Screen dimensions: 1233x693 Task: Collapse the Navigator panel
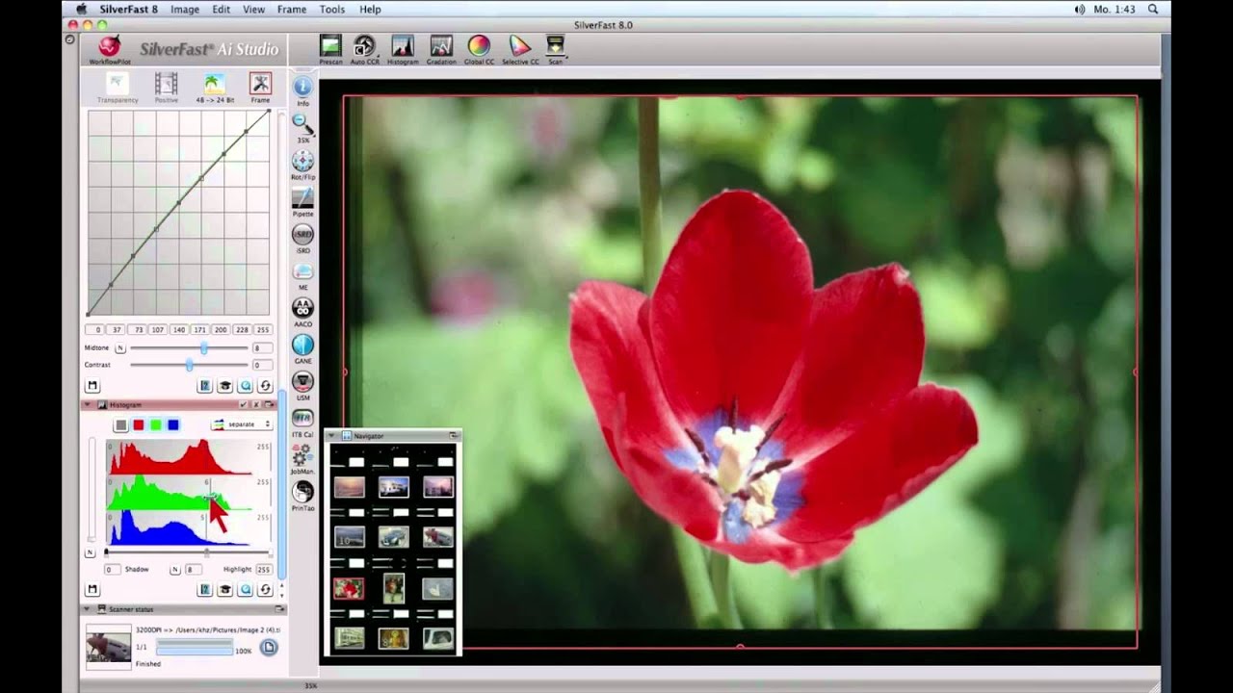[x=333, y=436]
